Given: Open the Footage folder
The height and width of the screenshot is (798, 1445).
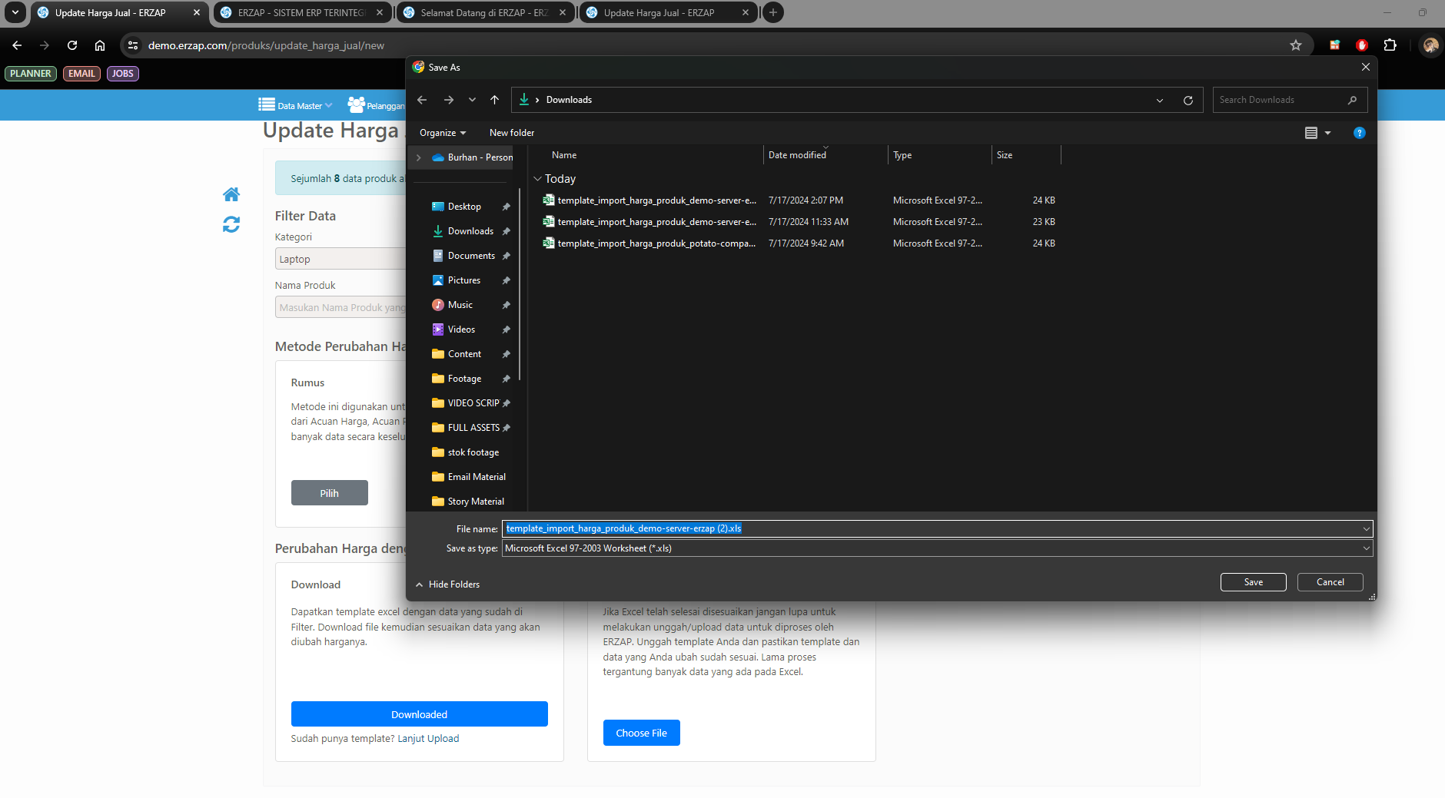Looking at the screenshot, I should (464, 379).
